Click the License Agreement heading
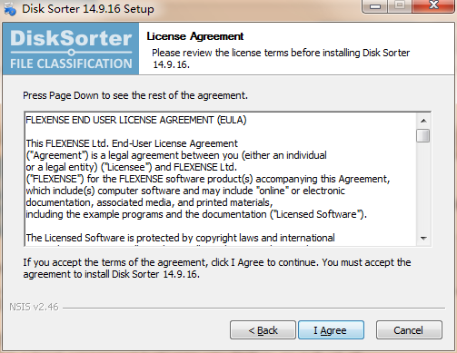This screenshot has width=457, height=353. [x=195, y=36]
